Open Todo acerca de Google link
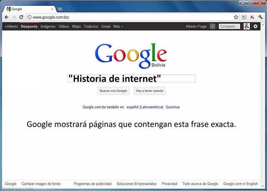Screen dimensions: 267x191 pos(200,184)
